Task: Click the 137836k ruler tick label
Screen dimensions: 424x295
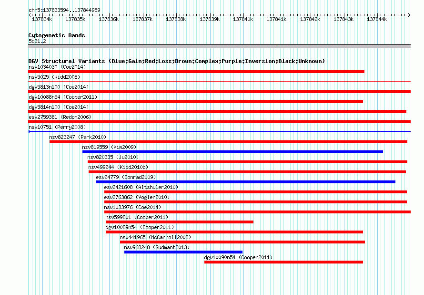Action: tap(109, 19)
